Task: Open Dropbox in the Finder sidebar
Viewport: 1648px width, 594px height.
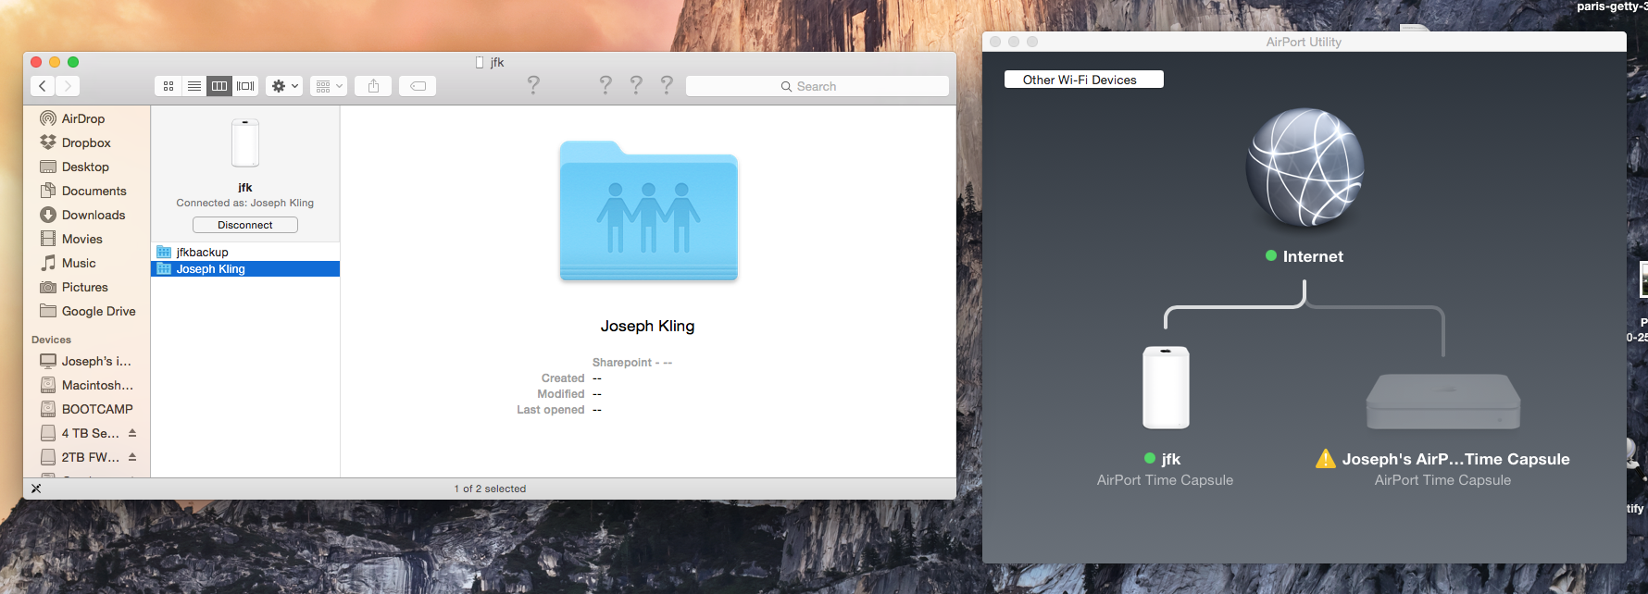Action: 86,142
